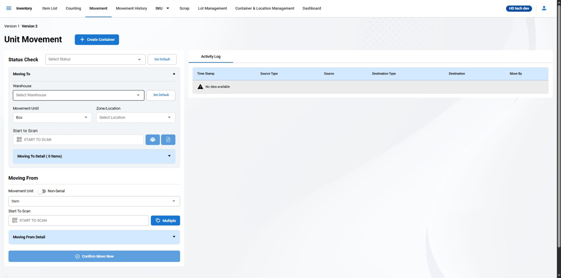The width and height of the screenshot is (561, 278).
Task: Collapse the Moving To section arrow
Action: pyautogui.click(x=174, y=74)
